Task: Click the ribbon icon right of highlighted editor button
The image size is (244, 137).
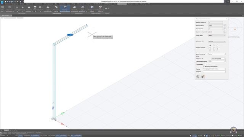Action: click(x=75, y=7)
